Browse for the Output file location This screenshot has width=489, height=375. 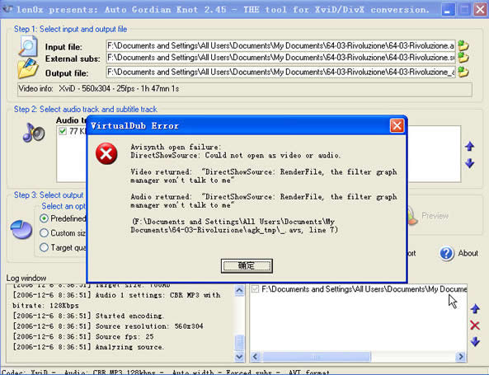(x=463, y=72)
